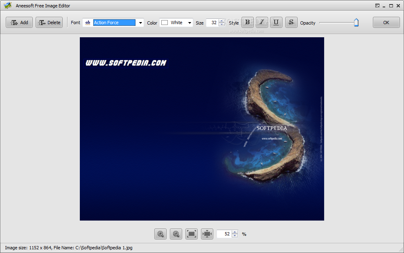This screenshot has height=253, width=404.
Task: Toggle Strikethrough style
Action: tap(291, 22)
